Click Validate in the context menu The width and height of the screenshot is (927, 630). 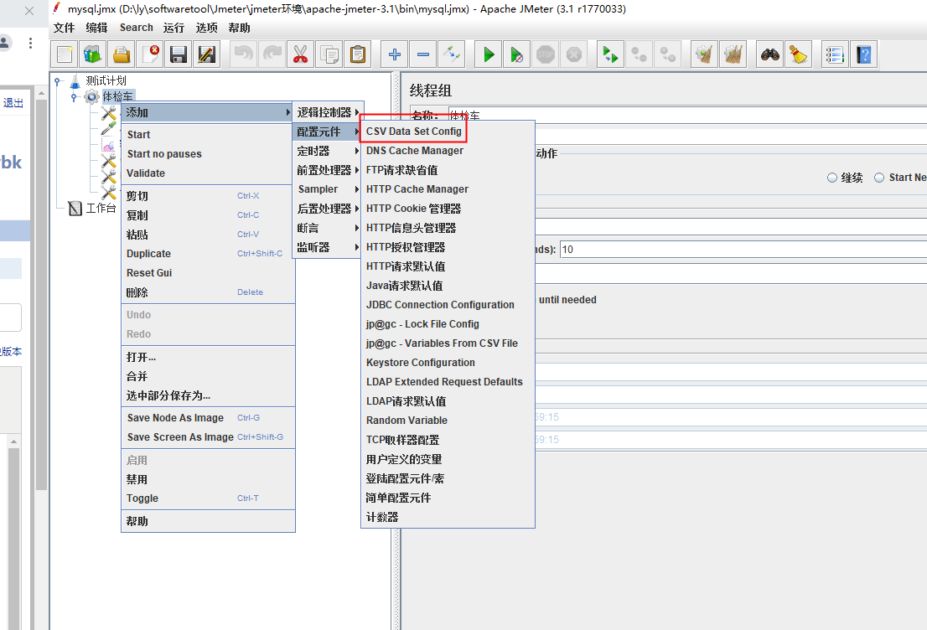tap(208, 173)
